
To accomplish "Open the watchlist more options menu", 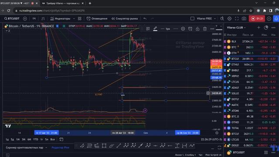I will tap(273, 27).
